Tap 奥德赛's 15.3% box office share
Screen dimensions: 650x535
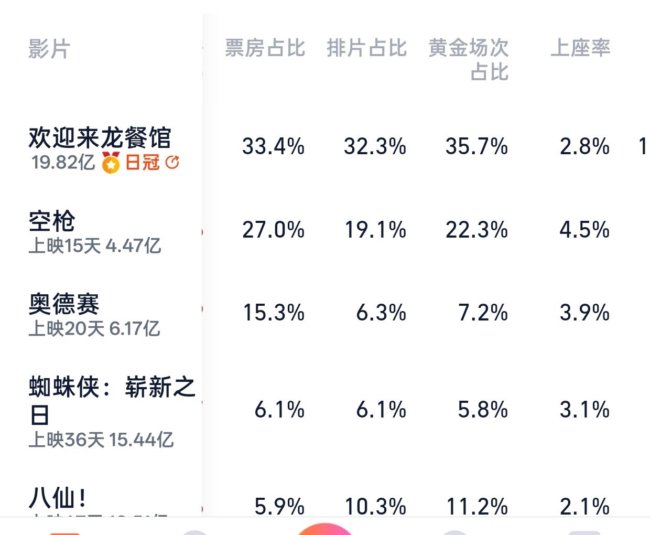coord(274,313)
